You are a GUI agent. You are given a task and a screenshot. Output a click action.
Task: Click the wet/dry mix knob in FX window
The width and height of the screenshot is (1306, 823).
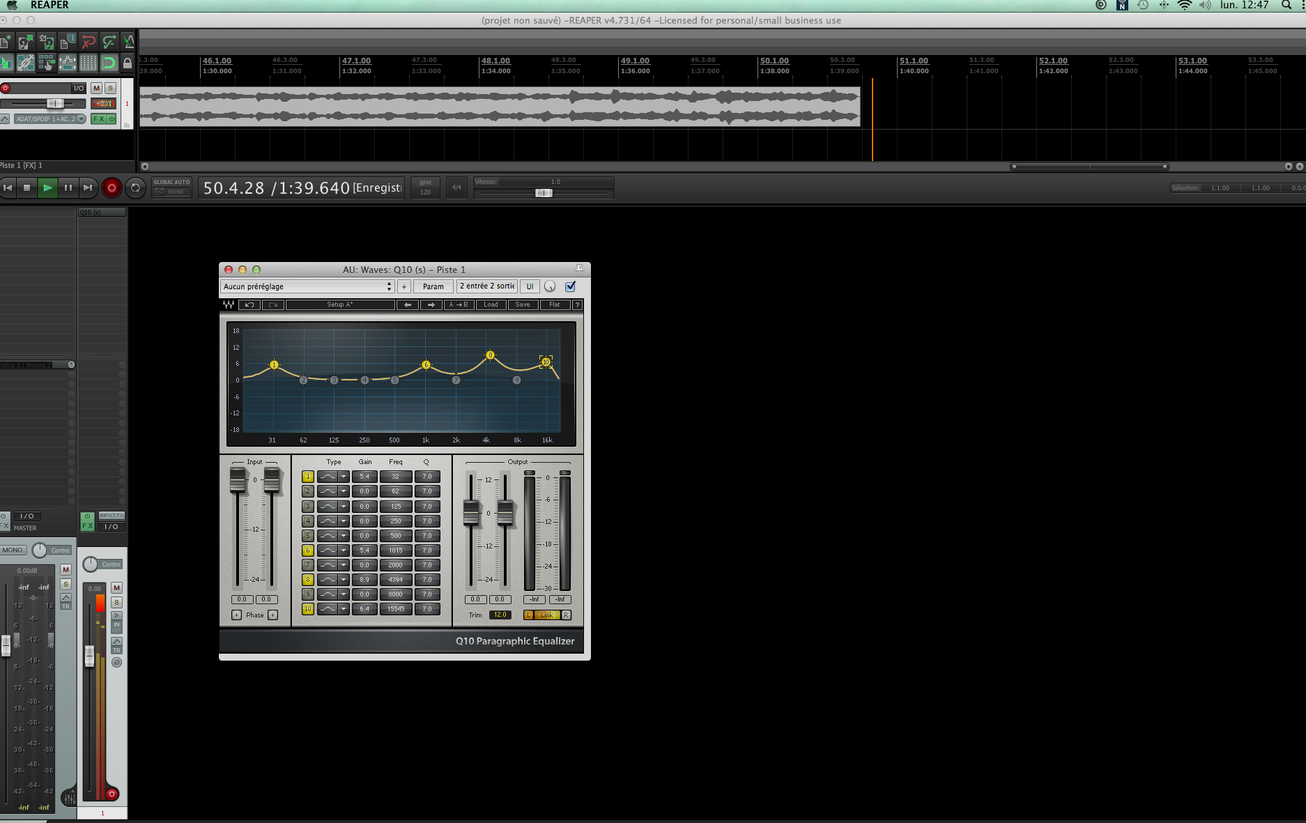click(550, 286)
